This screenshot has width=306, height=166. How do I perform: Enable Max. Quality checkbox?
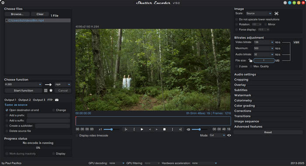click(251, 67)
